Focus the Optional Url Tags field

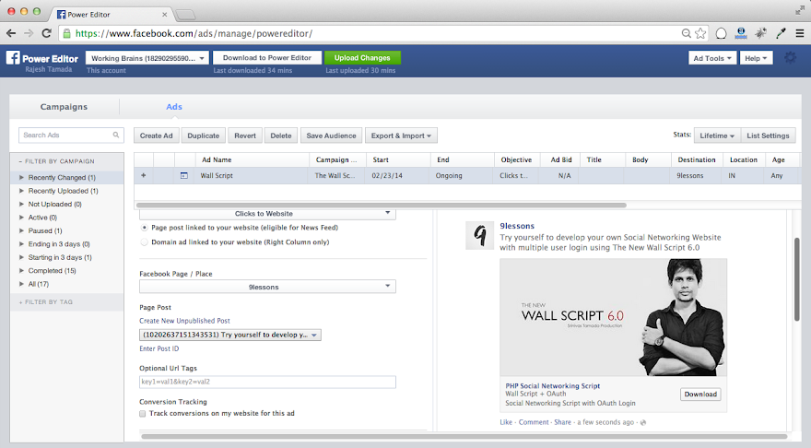coord(267,382)
